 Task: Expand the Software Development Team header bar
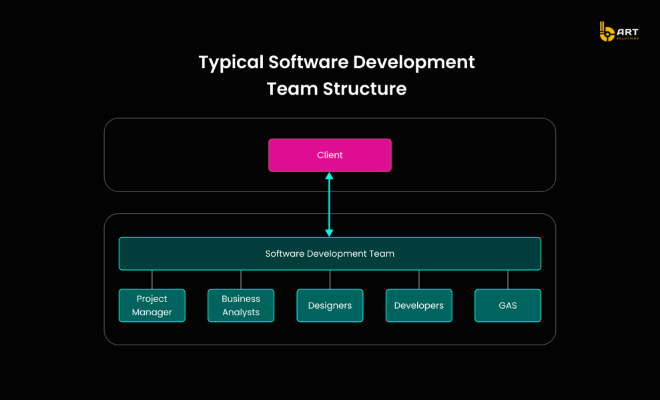coord(330,253)
